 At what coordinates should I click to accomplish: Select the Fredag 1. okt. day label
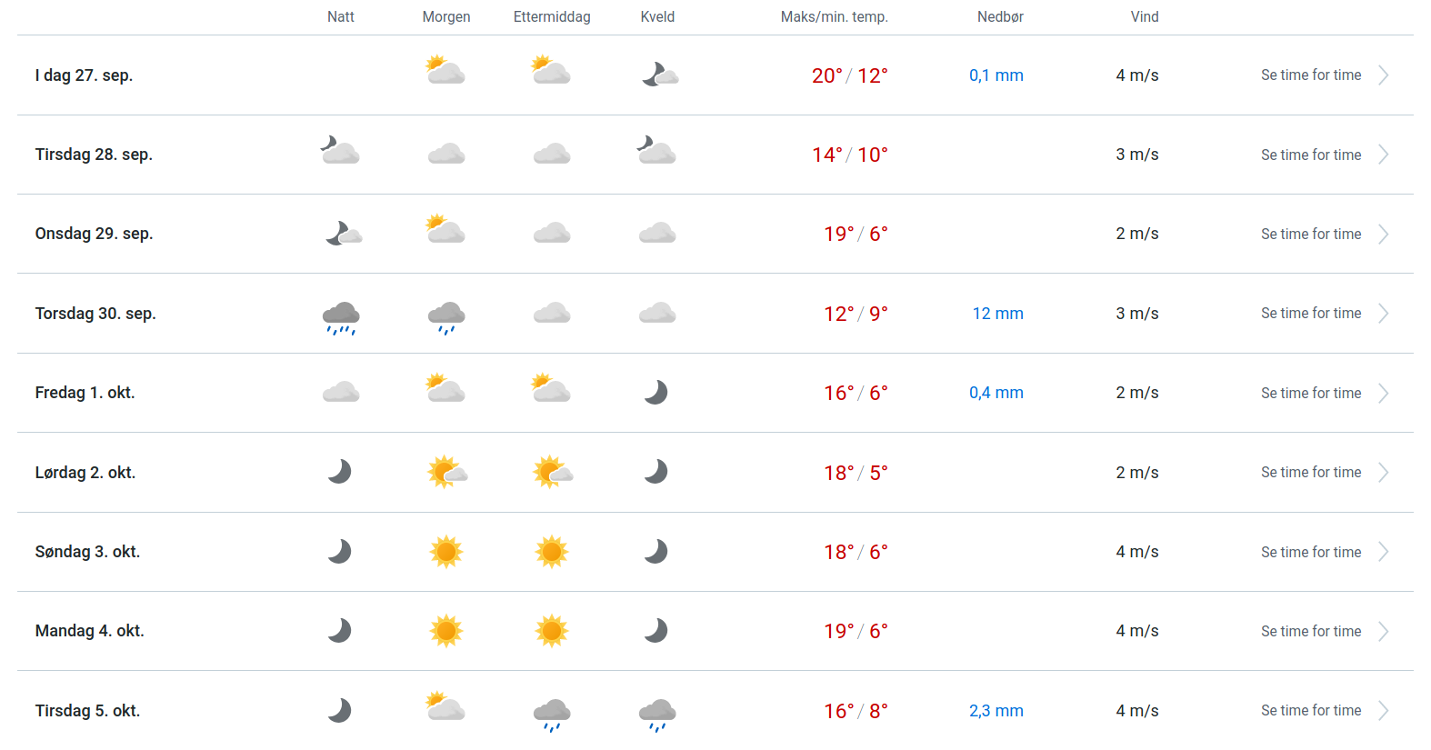(85, 393)
